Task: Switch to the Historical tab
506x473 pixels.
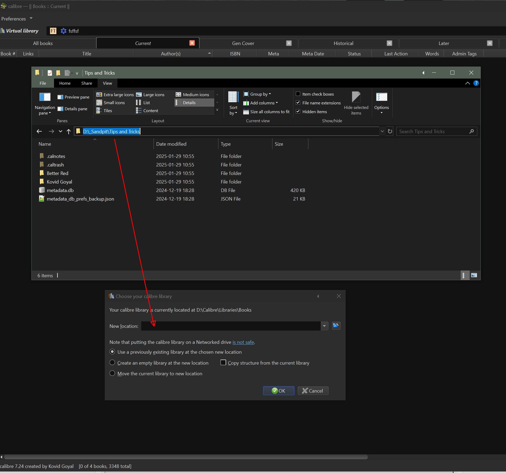Action: pos(343,43)
